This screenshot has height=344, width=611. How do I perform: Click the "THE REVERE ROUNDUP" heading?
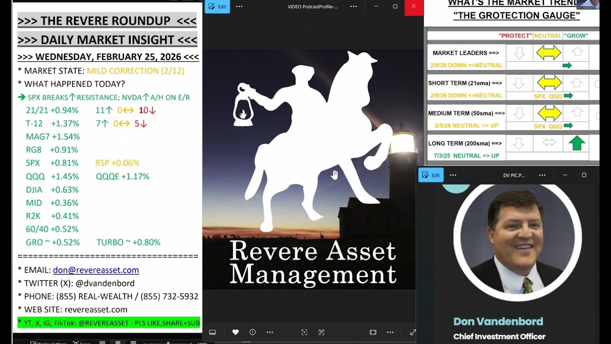105,21
